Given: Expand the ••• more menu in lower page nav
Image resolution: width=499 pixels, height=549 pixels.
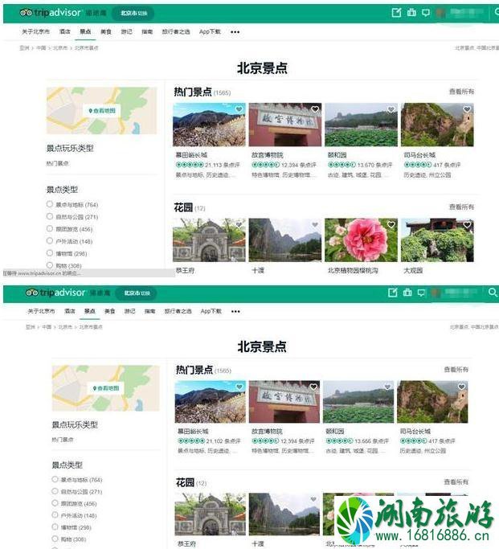Looking at the screenshot, I should [235, 311].
